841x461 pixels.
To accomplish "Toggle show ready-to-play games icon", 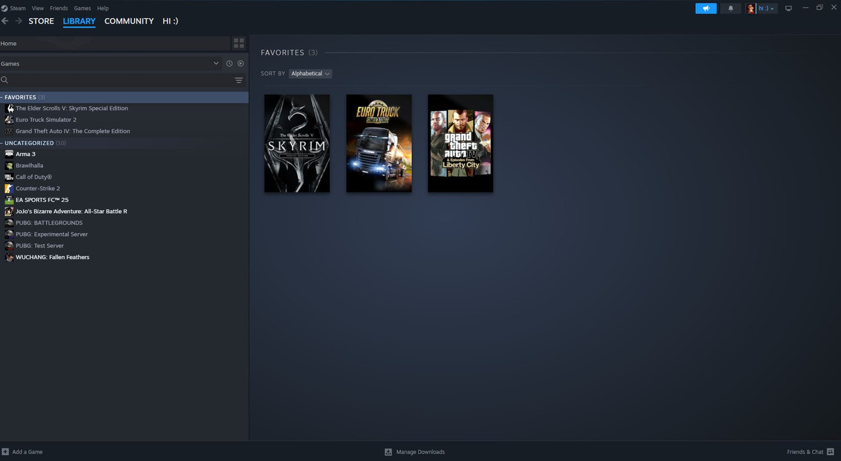I will (240, 64).
